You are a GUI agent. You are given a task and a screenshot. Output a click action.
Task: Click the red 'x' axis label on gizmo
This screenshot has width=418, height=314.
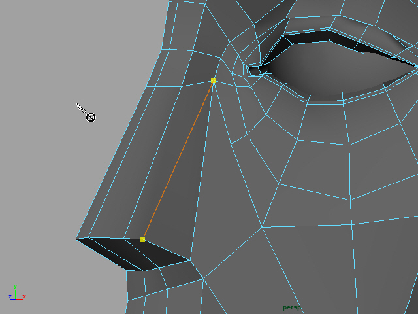pyautogui.click(x=24, y=296)
